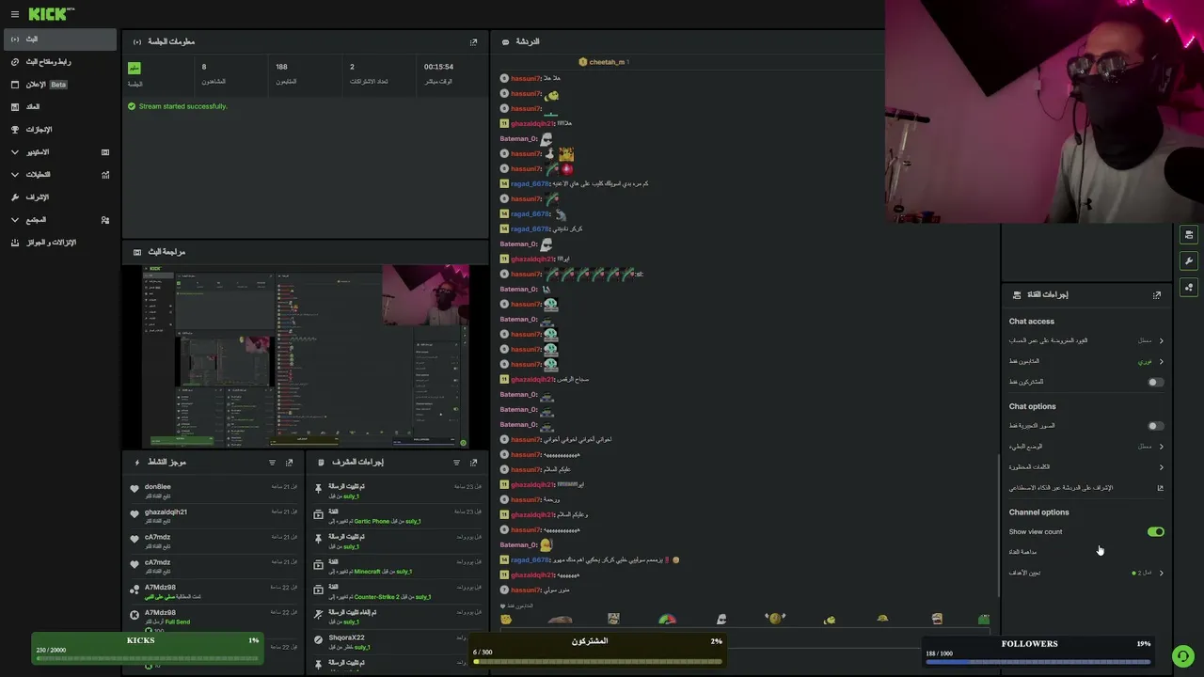Screen dimensions: 1204x677
Task: Open الإنزالات و الجوائز sidebar item
Action: click(59, 243)
